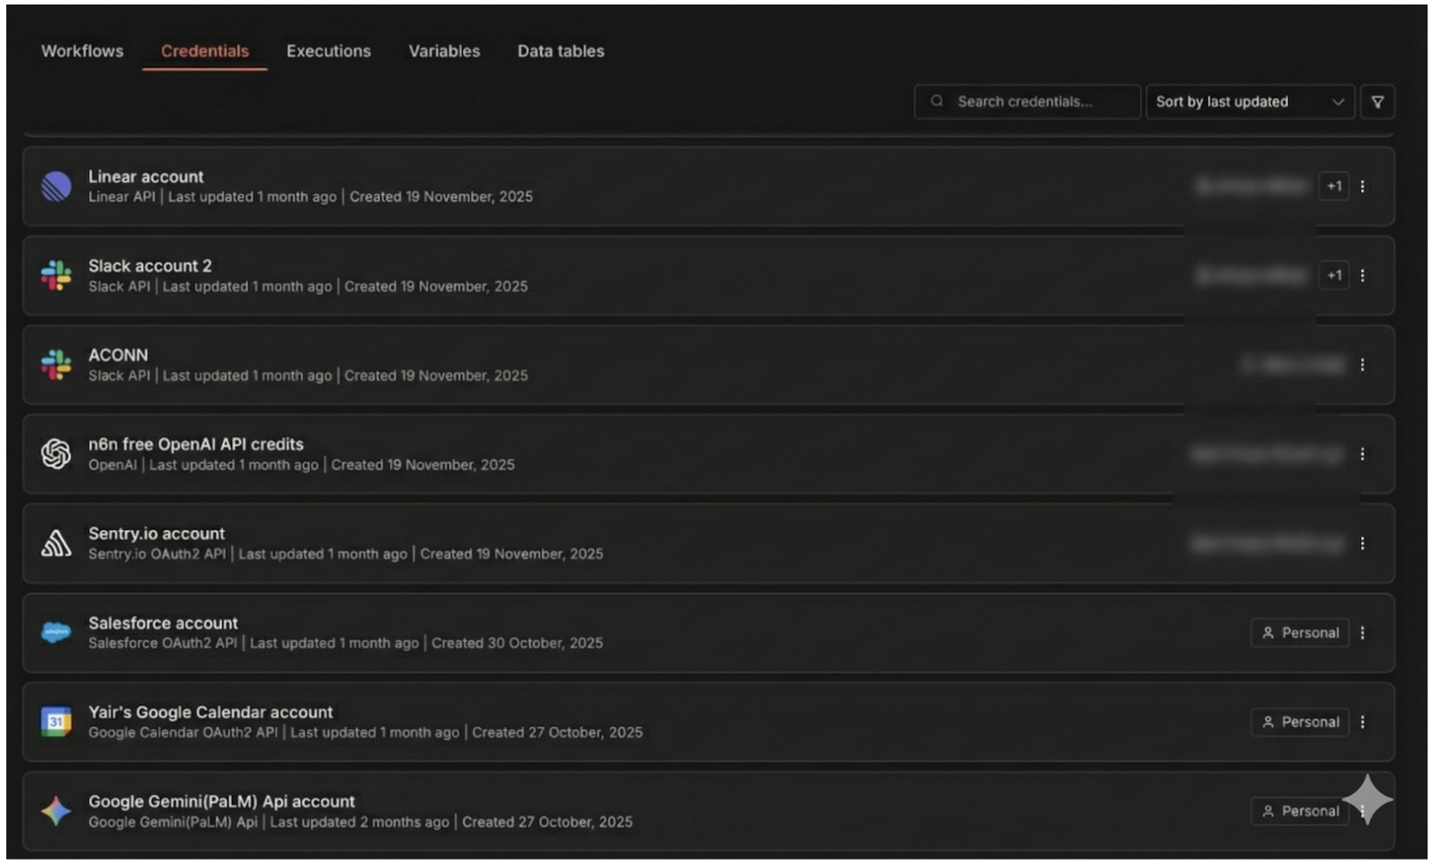The height and width of the screenshot is (865, 1433).
Task: Open the credentials filter funnel icon
Action: tap(1377, 102)
